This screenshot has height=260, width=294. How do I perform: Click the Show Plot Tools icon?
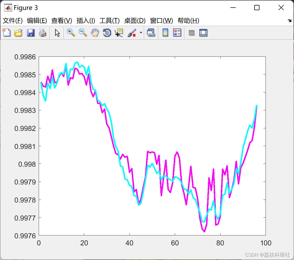pyautogui.click(x=203, y=33)
